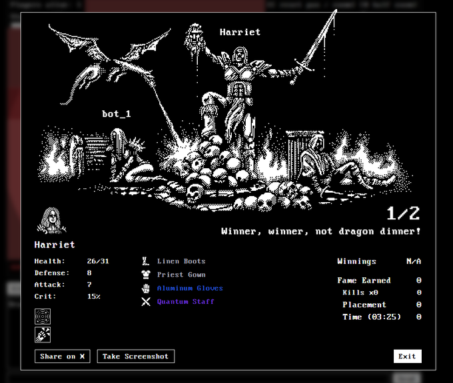
Task: Select the circular rune ability icon
Action: (x=43, y=317)
